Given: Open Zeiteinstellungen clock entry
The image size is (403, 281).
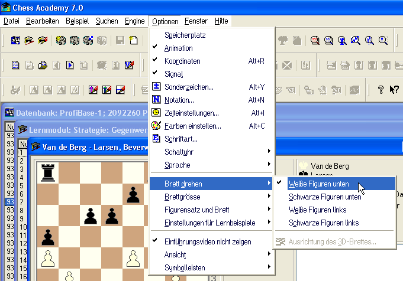Looking at the screenshot, I should [x=212, y=113].
